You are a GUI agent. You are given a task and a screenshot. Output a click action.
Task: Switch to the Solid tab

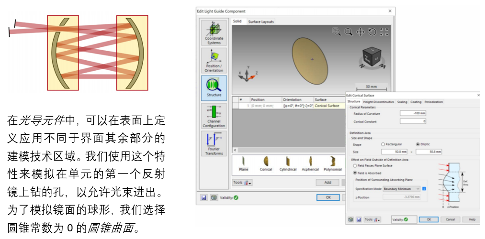pos(237,22)
